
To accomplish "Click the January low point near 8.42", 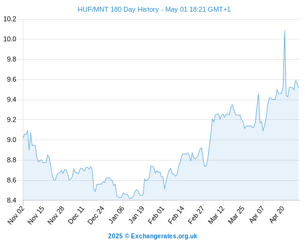I will click(129, 198).
